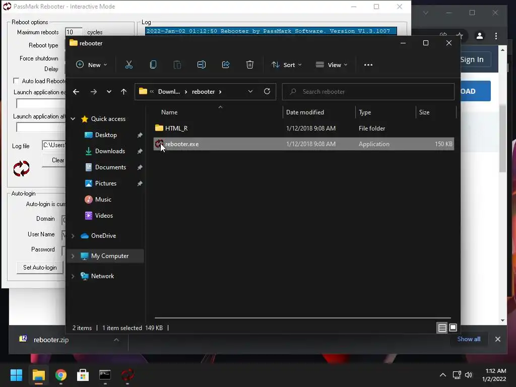Click the volume speaker tray icon
Screen dimensions: 516x387
click(469, 375)
